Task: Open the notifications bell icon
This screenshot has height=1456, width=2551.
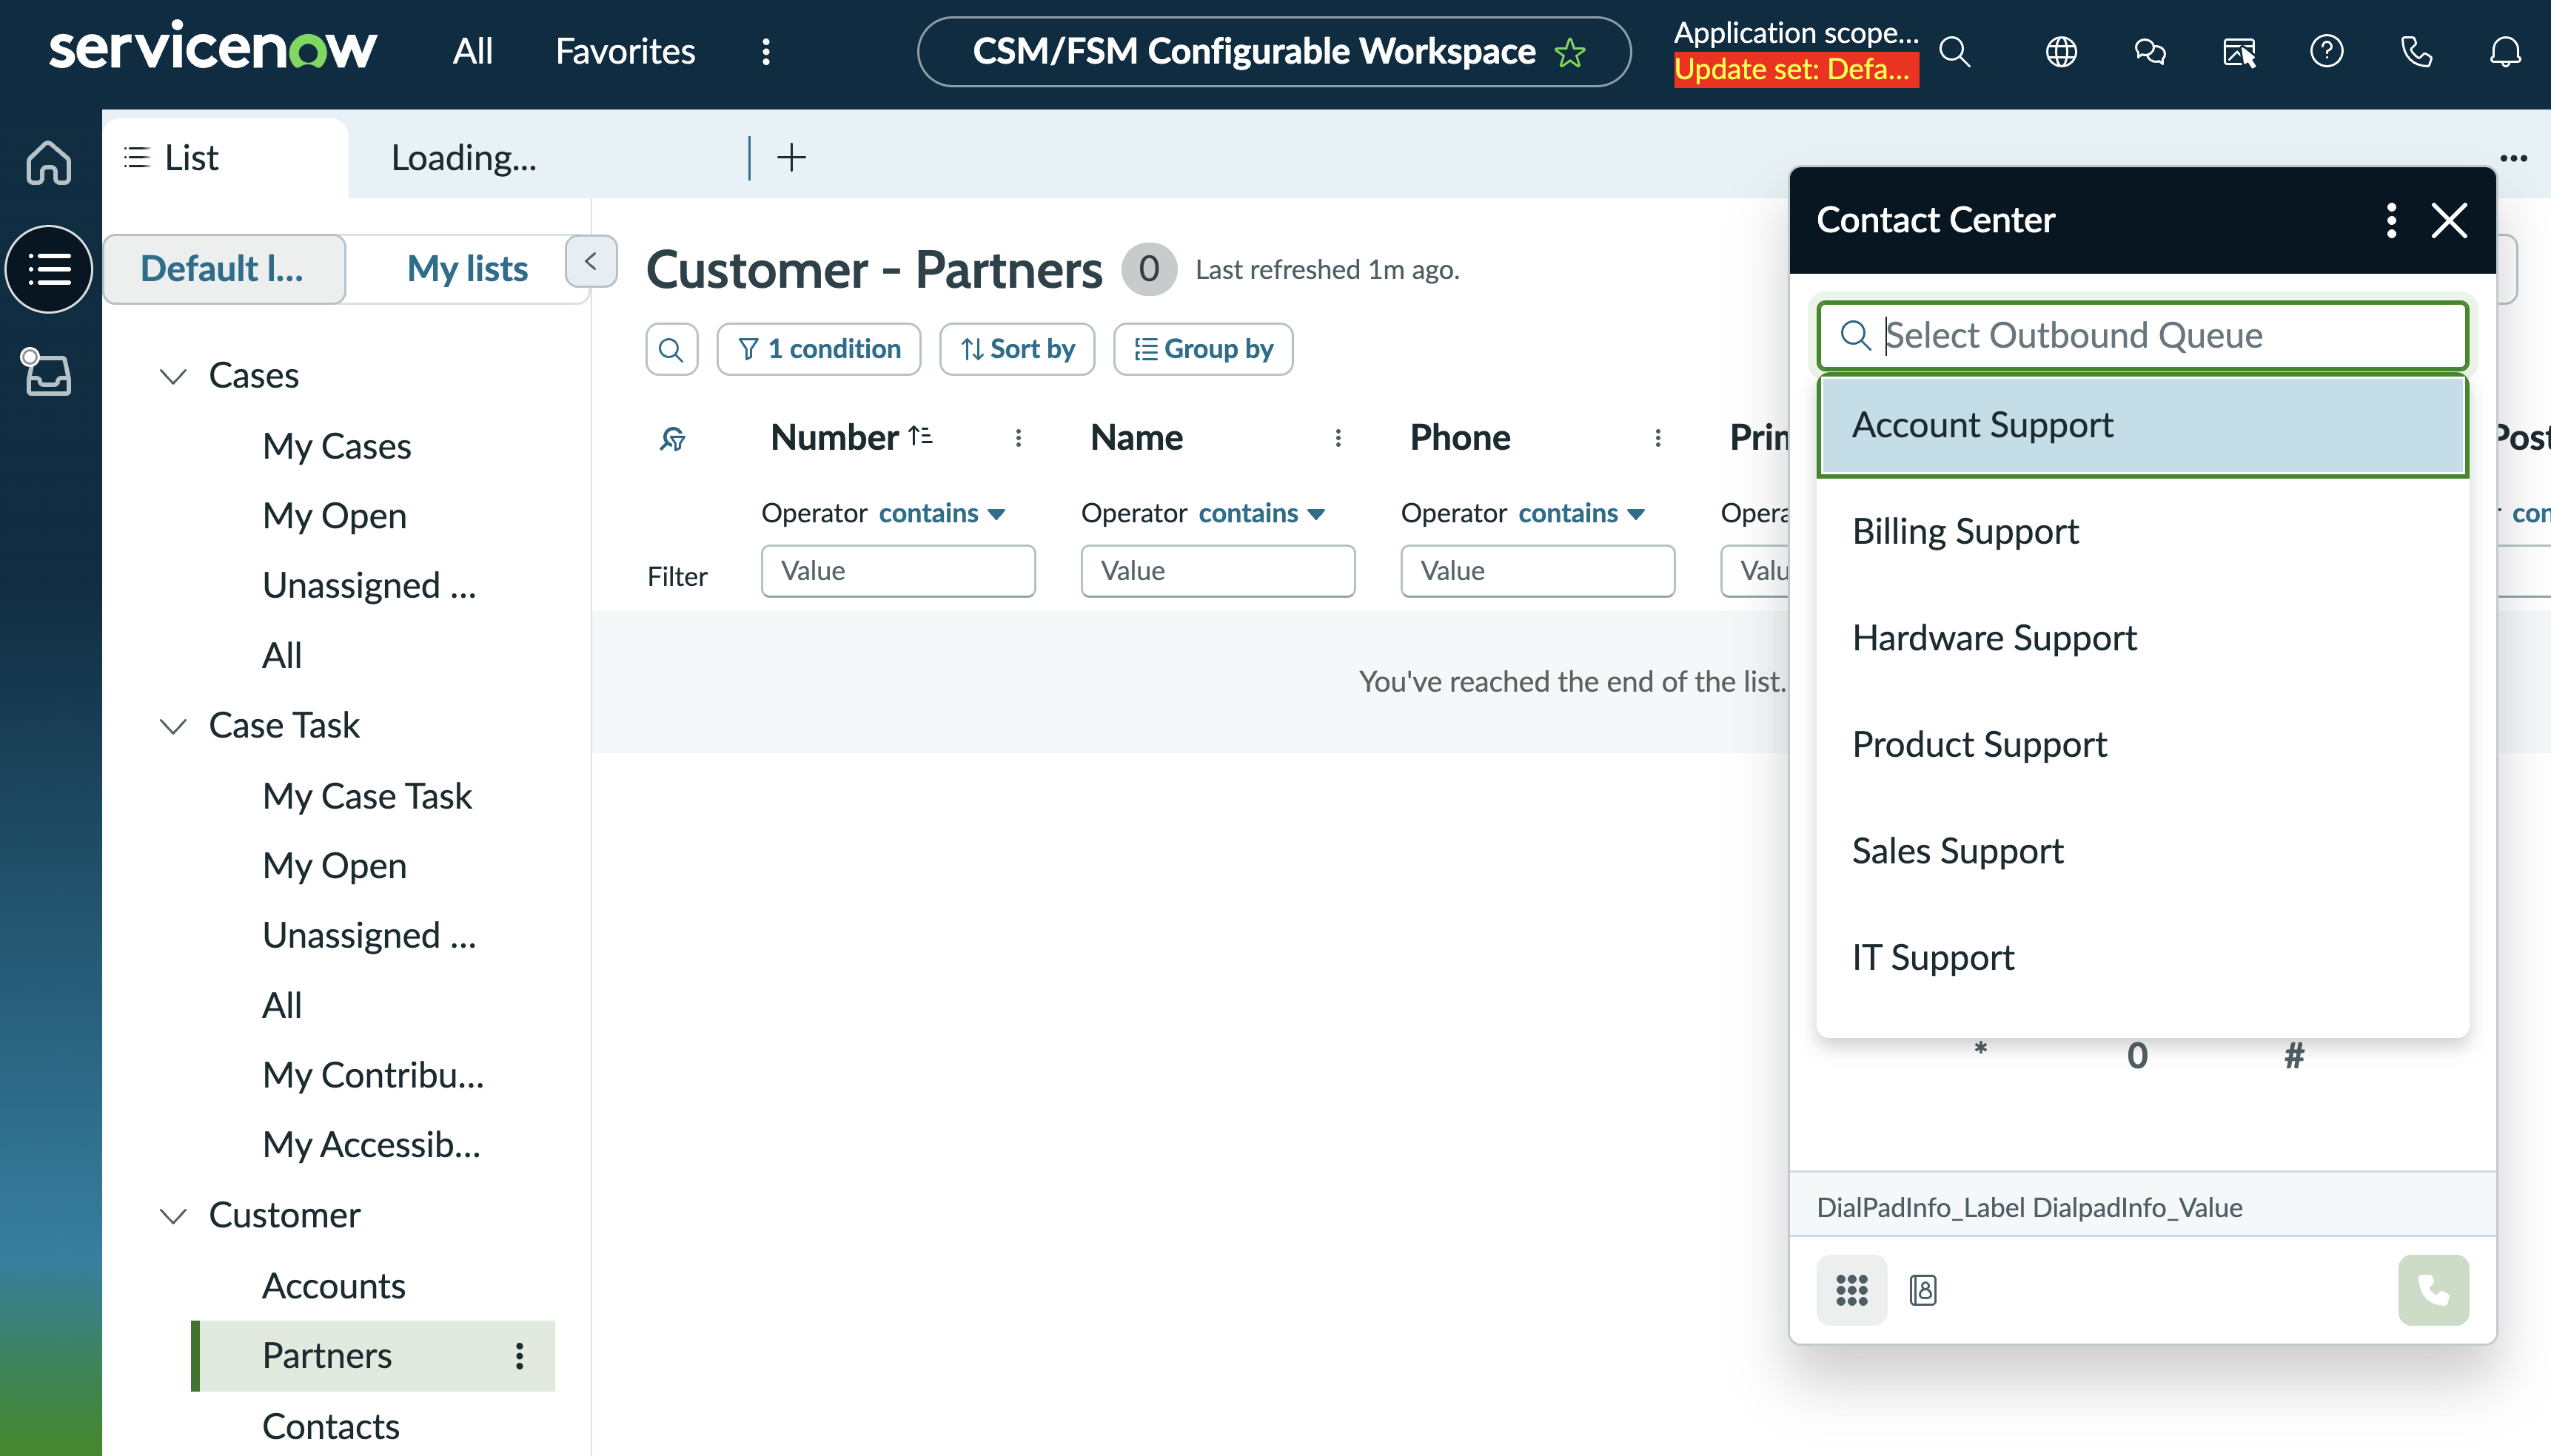Action: [2505, 51]
